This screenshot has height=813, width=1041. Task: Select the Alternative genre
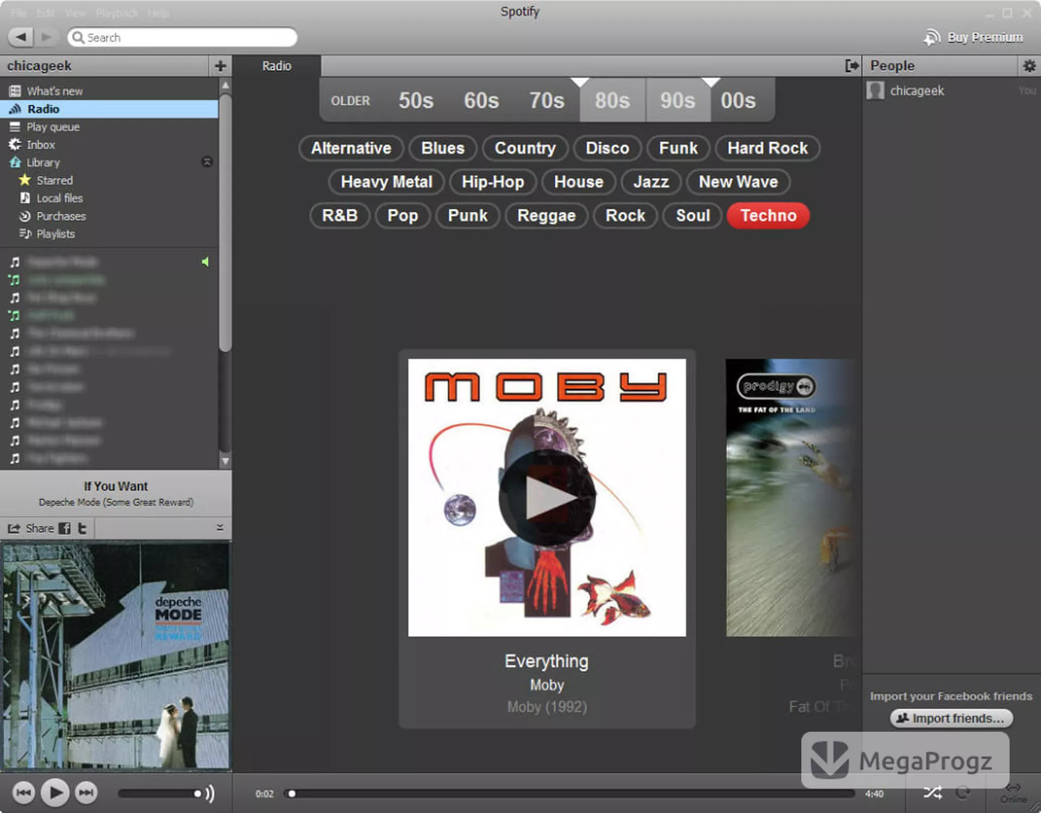click(x=351, y=148)
